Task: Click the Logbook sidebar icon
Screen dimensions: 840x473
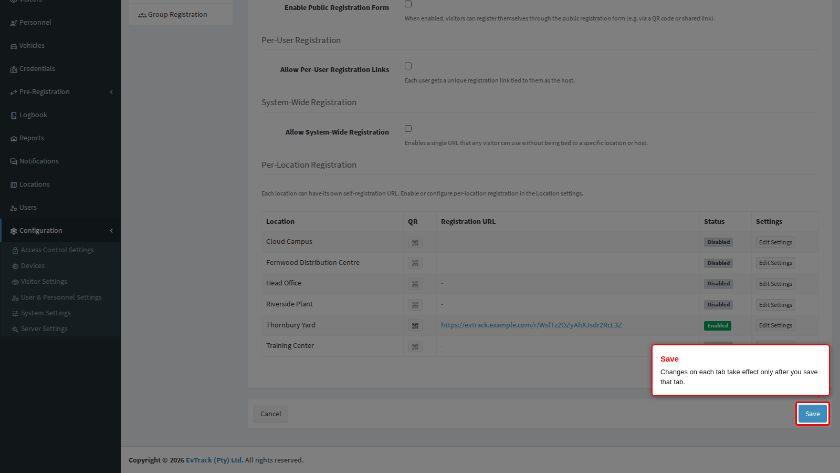Action: pos(14,115)
